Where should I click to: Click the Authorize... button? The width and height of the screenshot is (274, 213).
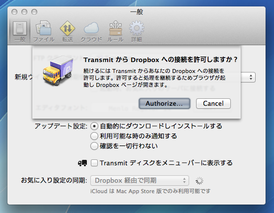click(x=164, y=103)
